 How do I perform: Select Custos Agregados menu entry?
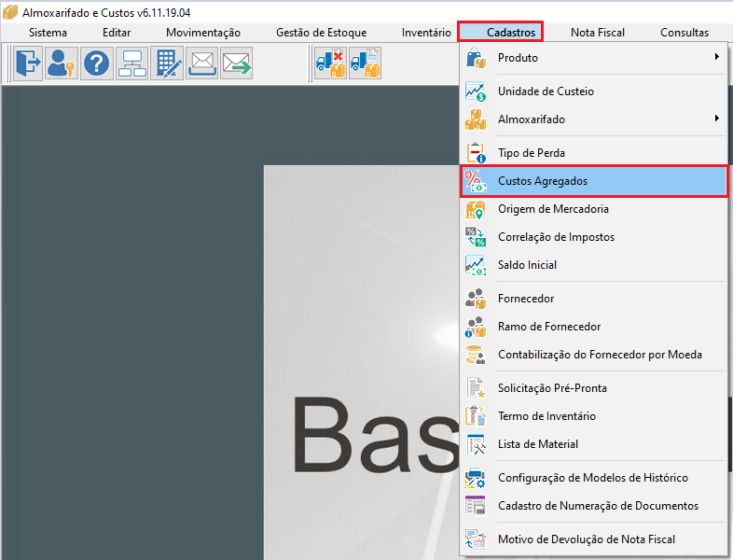tap(594, 181)
